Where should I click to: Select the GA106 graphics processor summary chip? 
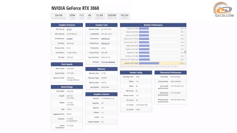[x=59, y=16]
